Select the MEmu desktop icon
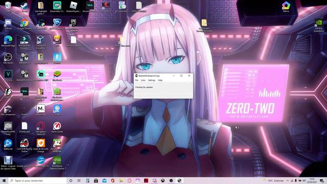This screenshot has width=327, height=184. tap(286, 7)
